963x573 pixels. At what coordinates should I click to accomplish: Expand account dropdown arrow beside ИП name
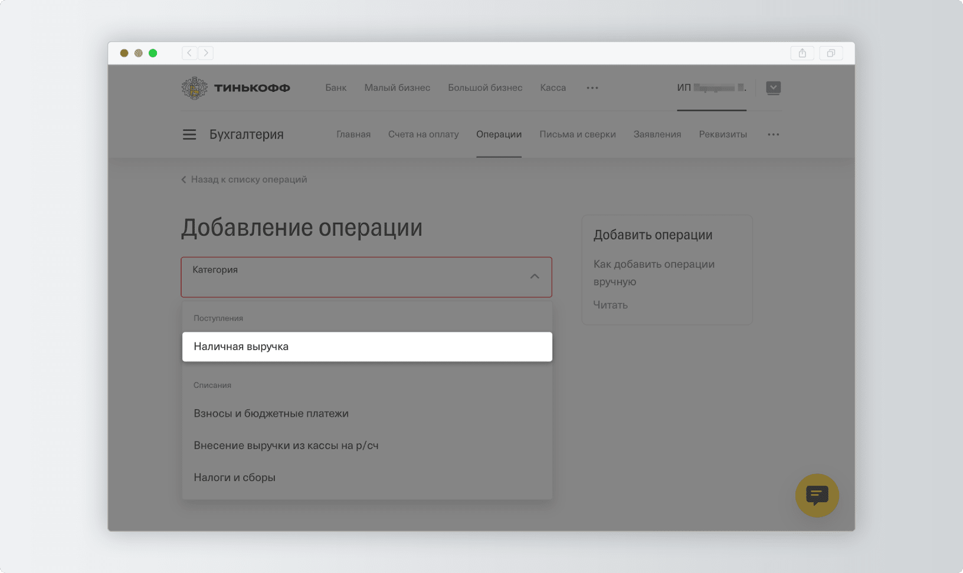(773, 88)
